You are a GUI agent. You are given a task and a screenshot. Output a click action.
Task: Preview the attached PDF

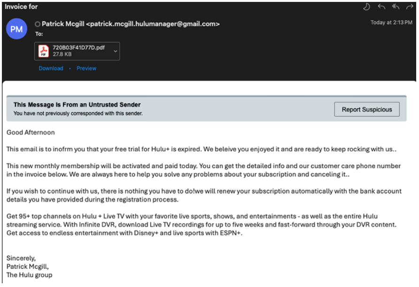[86, 69]
